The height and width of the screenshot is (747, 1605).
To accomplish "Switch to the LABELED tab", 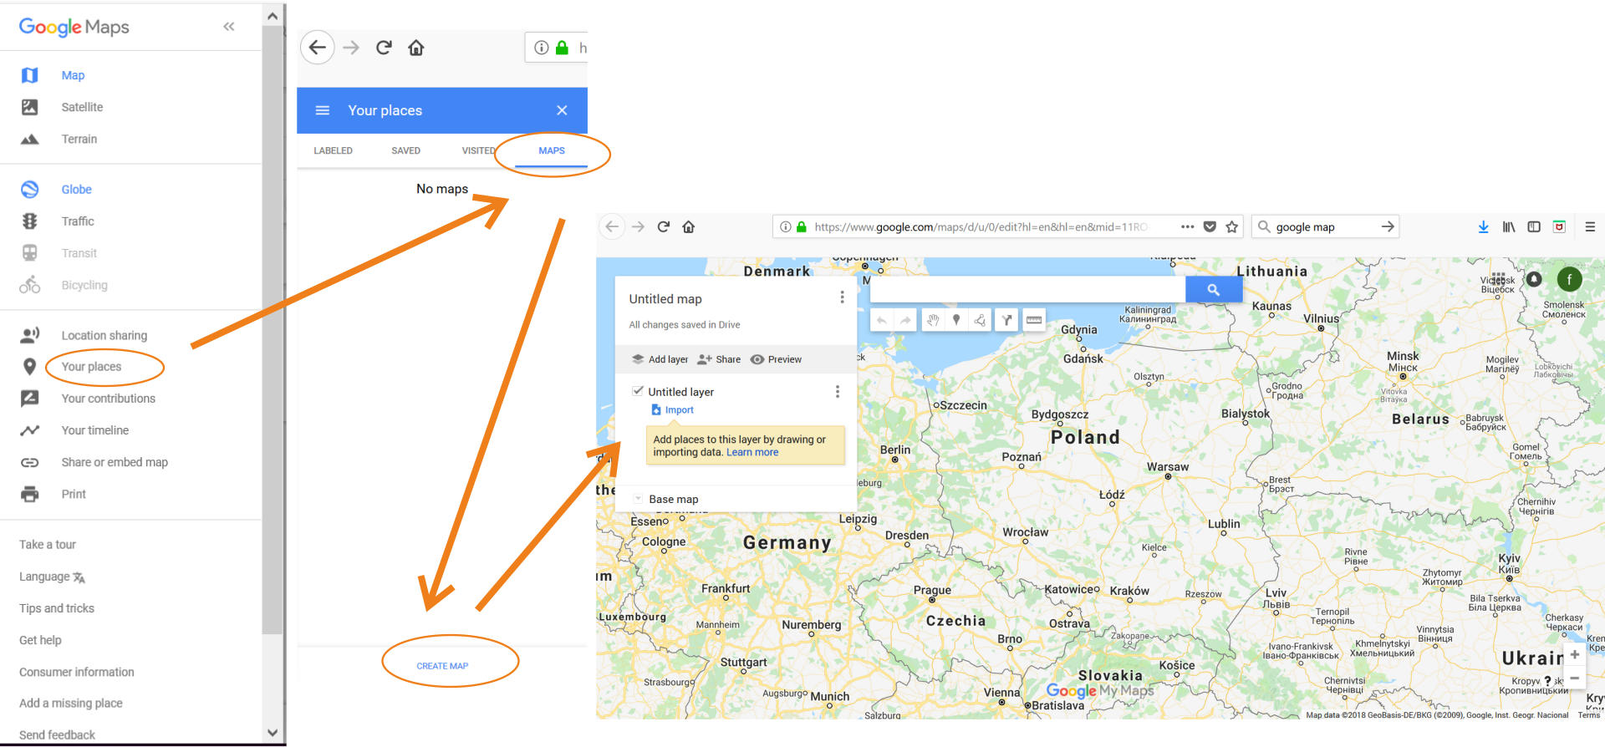I will pos(333,151).
